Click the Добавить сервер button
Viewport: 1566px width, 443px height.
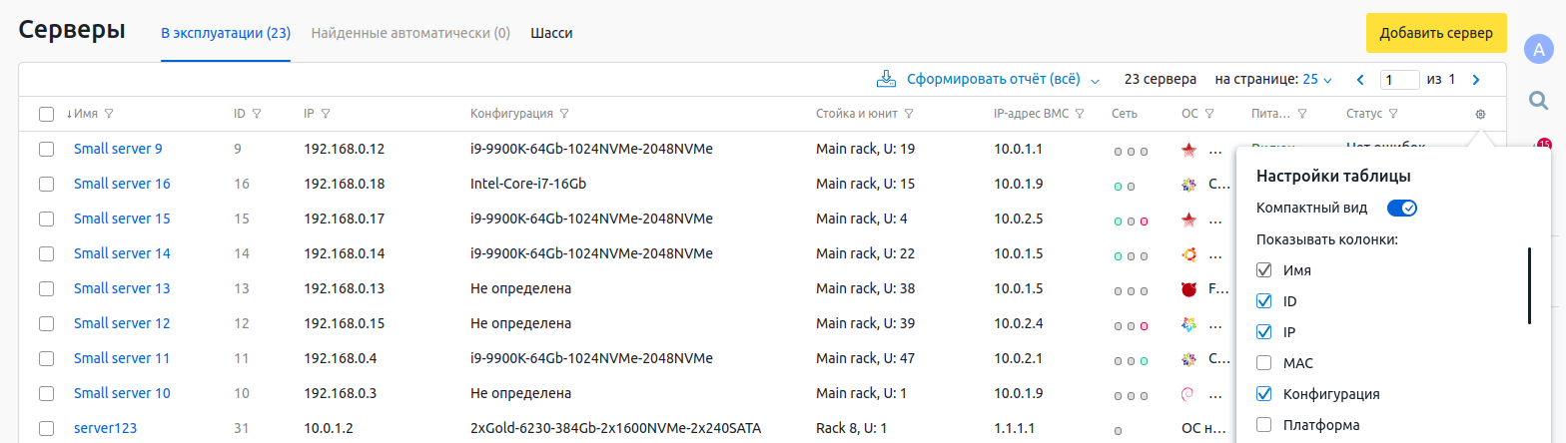[1436, 34]
